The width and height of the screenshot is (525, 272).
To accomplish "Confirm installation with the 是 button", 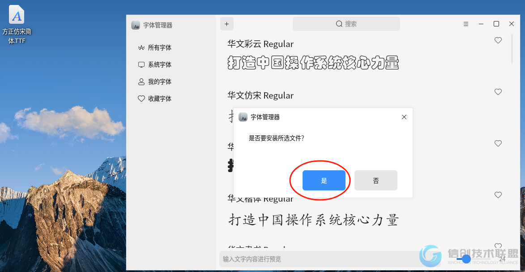I will (324, 181).
